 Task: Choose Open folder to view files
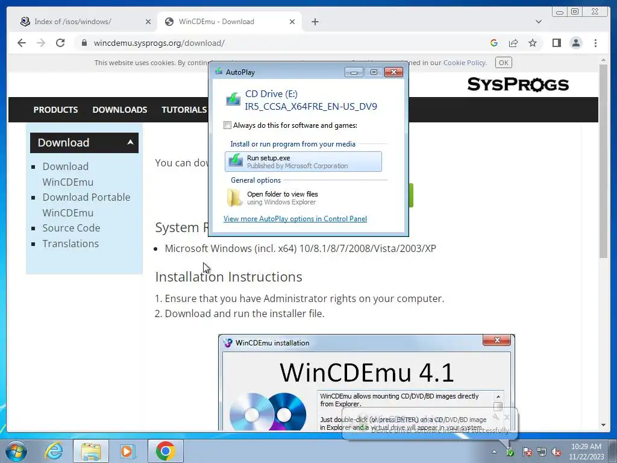[303, 198]
